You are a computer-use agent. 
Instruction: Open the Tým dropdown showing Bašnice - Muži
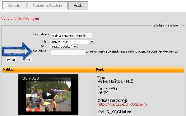click(72, 42)
